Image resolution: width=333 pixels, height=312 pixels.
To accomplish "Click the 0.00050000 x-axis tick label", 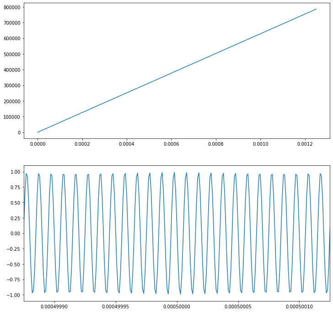I will click(177, 307).
